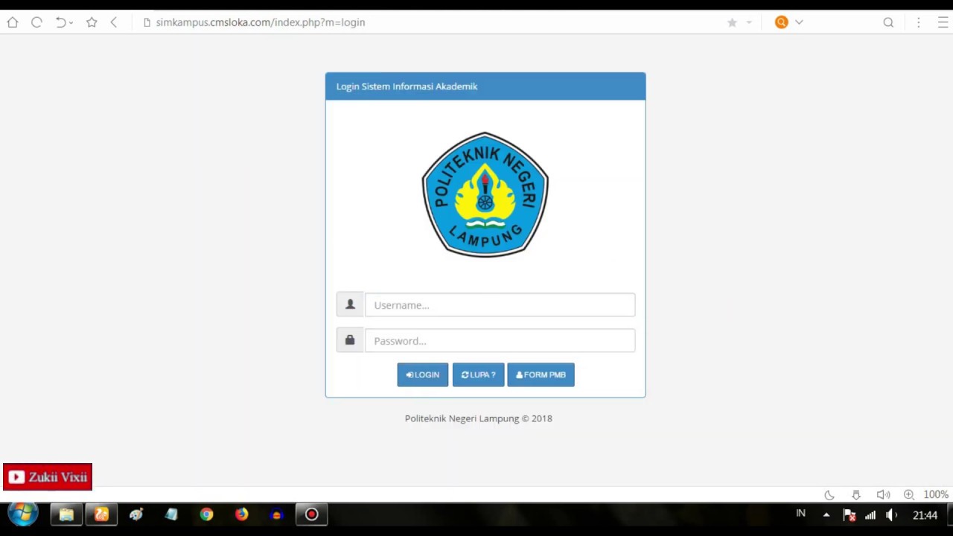Focus the Password field
This screenshot has width=953, height=536.
[x=500, y=340]
